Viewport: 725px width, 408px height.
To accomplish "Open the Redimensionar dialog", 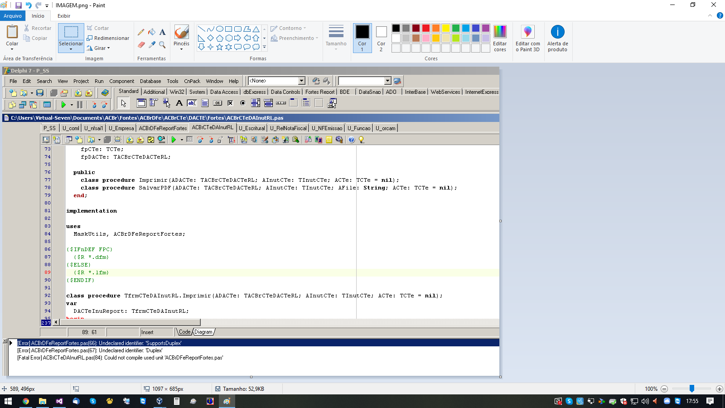I will (108, 38).
